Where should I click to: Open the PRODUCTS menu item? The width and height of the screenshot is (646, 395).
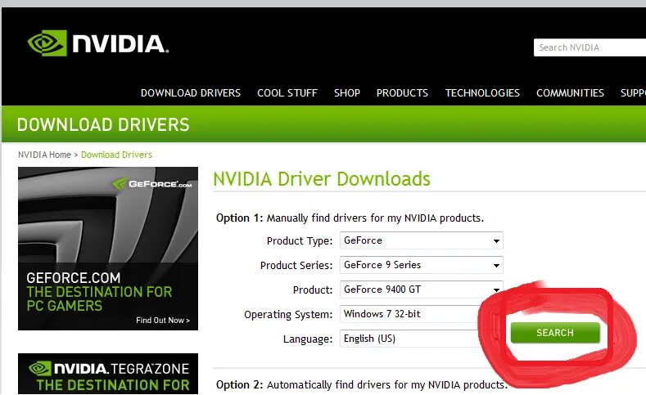[x=402, y=93]
